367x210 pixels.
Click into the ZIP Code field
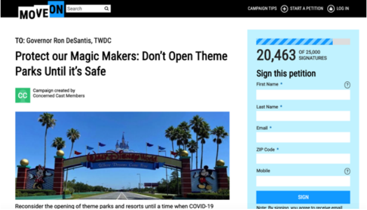(303, 159)
